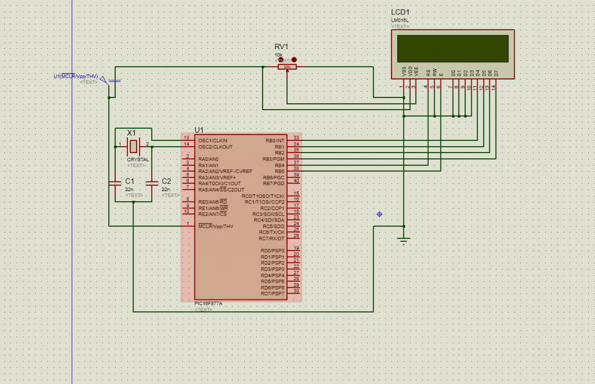Viewport: 595px width, 384px height.
Task: Click the blue origin crosshair marker
Action: click(379, 215)
